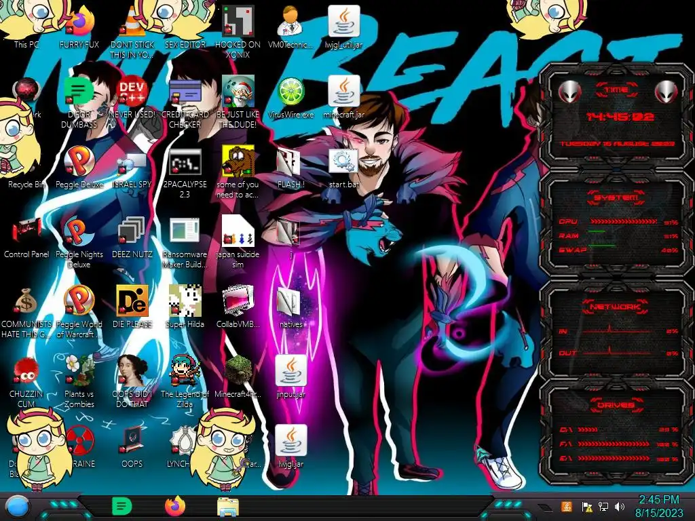The width and height of the screenshot is (695, 521).
Task: Select the minecraft.jar file
Action: coord(343,98)
